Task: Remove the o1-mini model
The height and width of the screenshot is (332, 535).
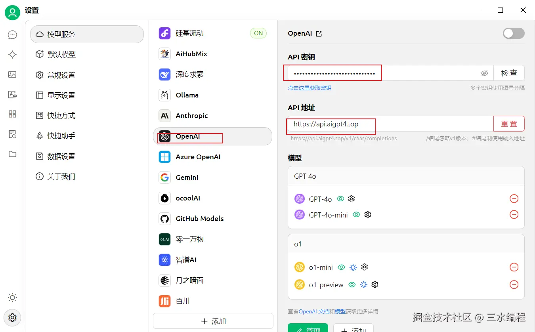Action: [514, 267]
